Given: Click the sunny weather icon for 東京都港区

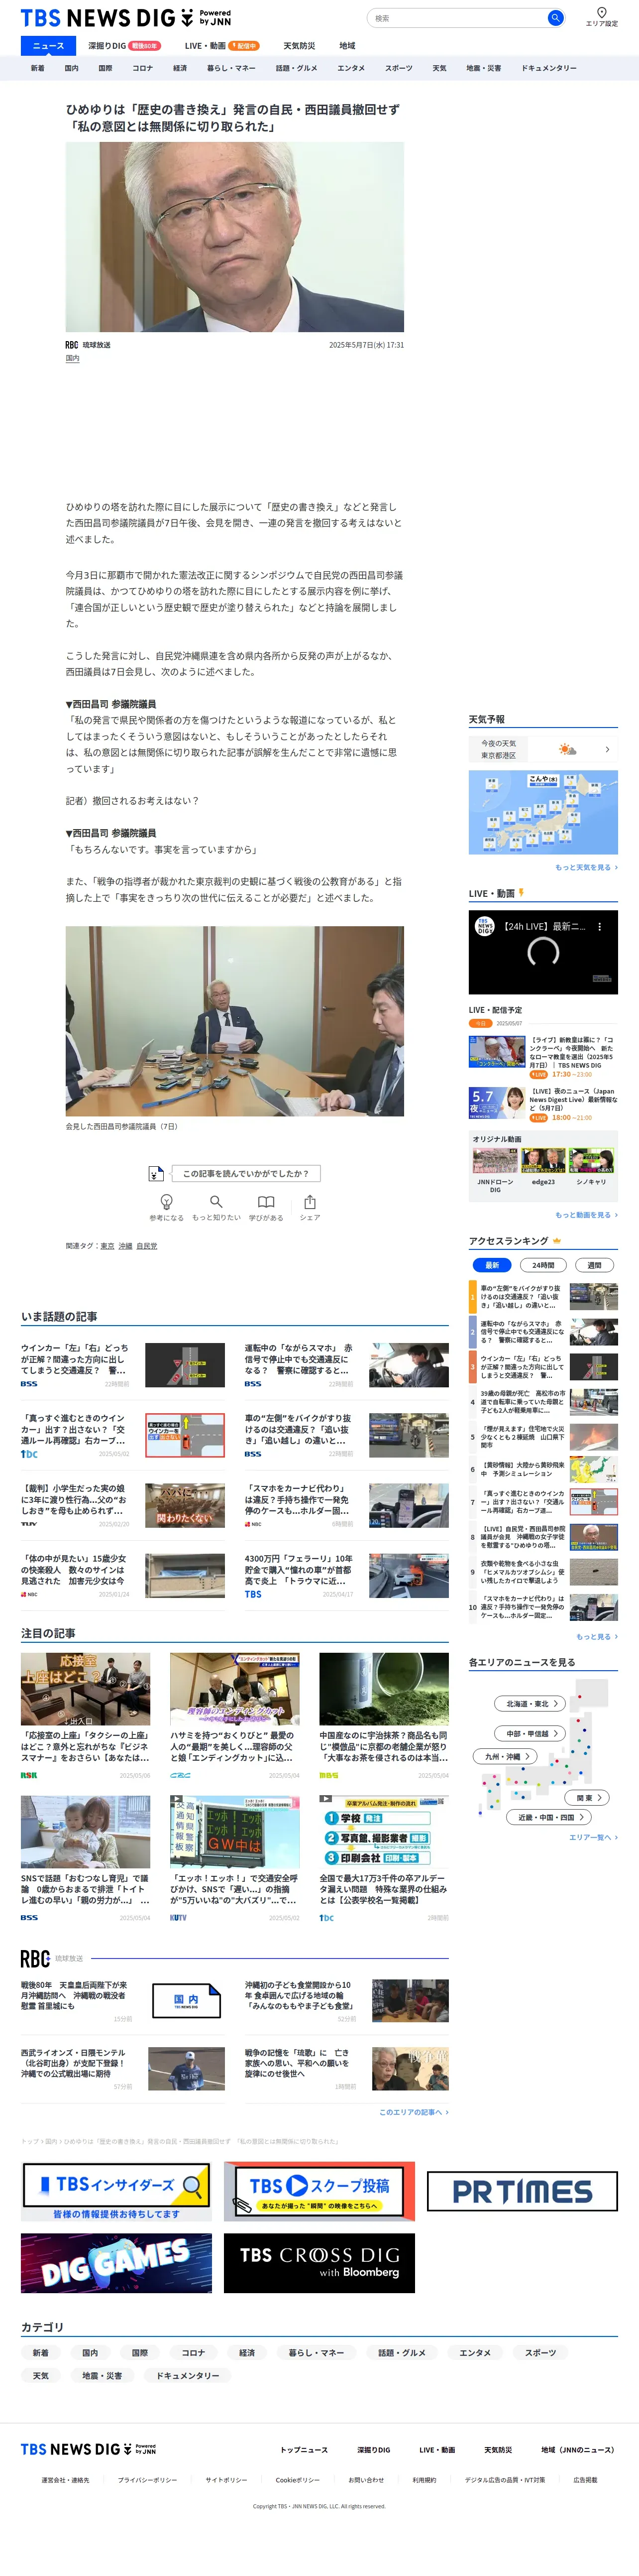Looking at the screenshot, I should (567, 749).
